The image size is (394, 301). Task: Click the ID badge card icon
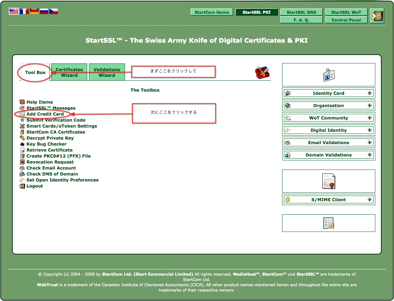click(x=329, y=75)
